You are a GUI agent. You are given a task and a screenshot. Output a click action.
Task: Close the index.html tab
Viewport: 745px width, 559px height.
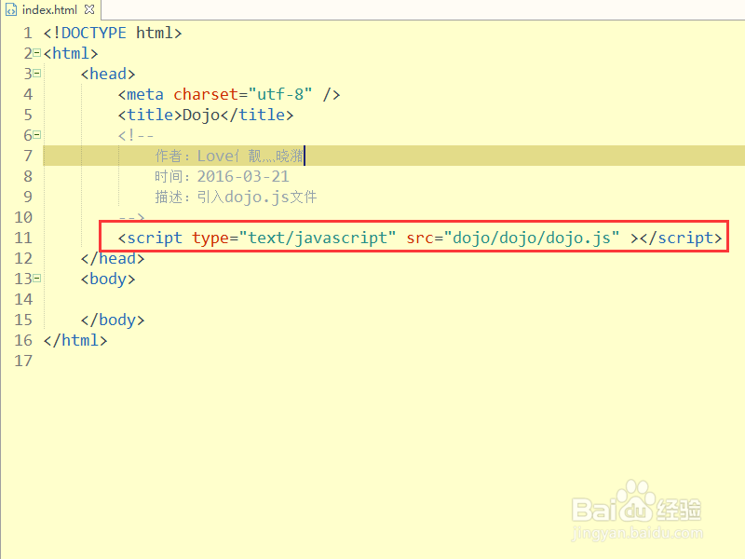[x=89, y=9]
